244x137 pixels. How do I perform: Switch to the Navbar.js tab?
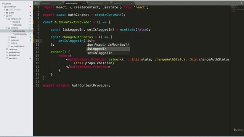coord(51,3)
